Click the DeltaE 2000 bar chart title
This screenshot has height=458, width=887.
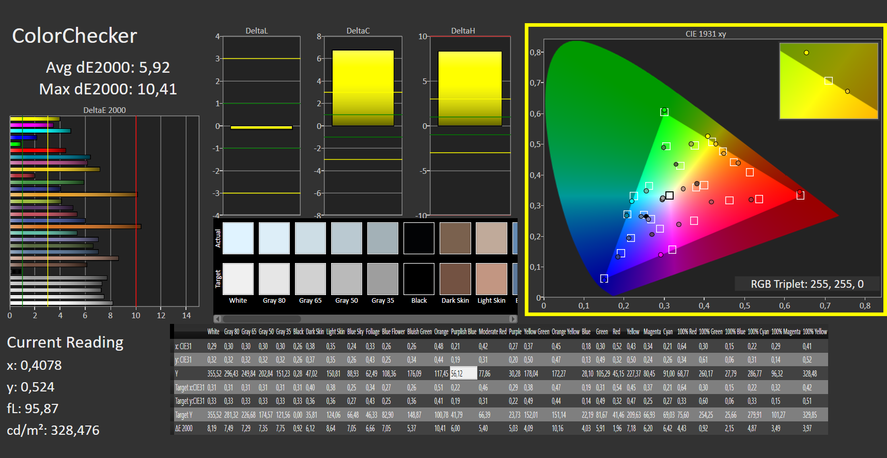104,110
